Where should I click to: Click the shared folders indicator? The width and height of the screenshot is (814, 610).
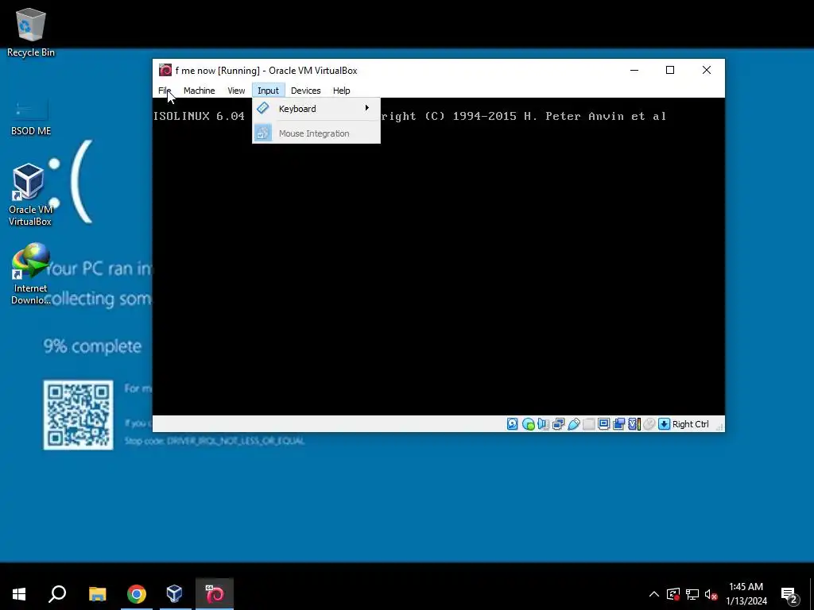point(589,424)
